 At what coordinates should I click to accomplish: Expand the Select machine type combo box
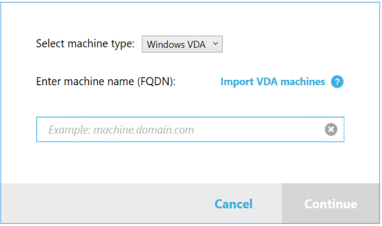click(182, 44)
